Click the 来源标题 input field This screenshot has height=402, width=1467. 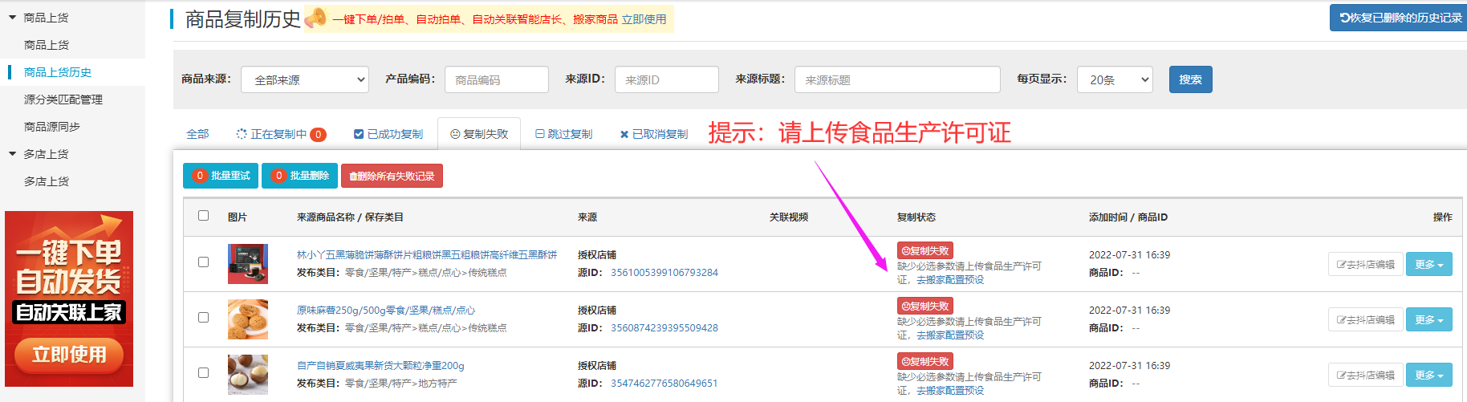(x=897, y=79)
